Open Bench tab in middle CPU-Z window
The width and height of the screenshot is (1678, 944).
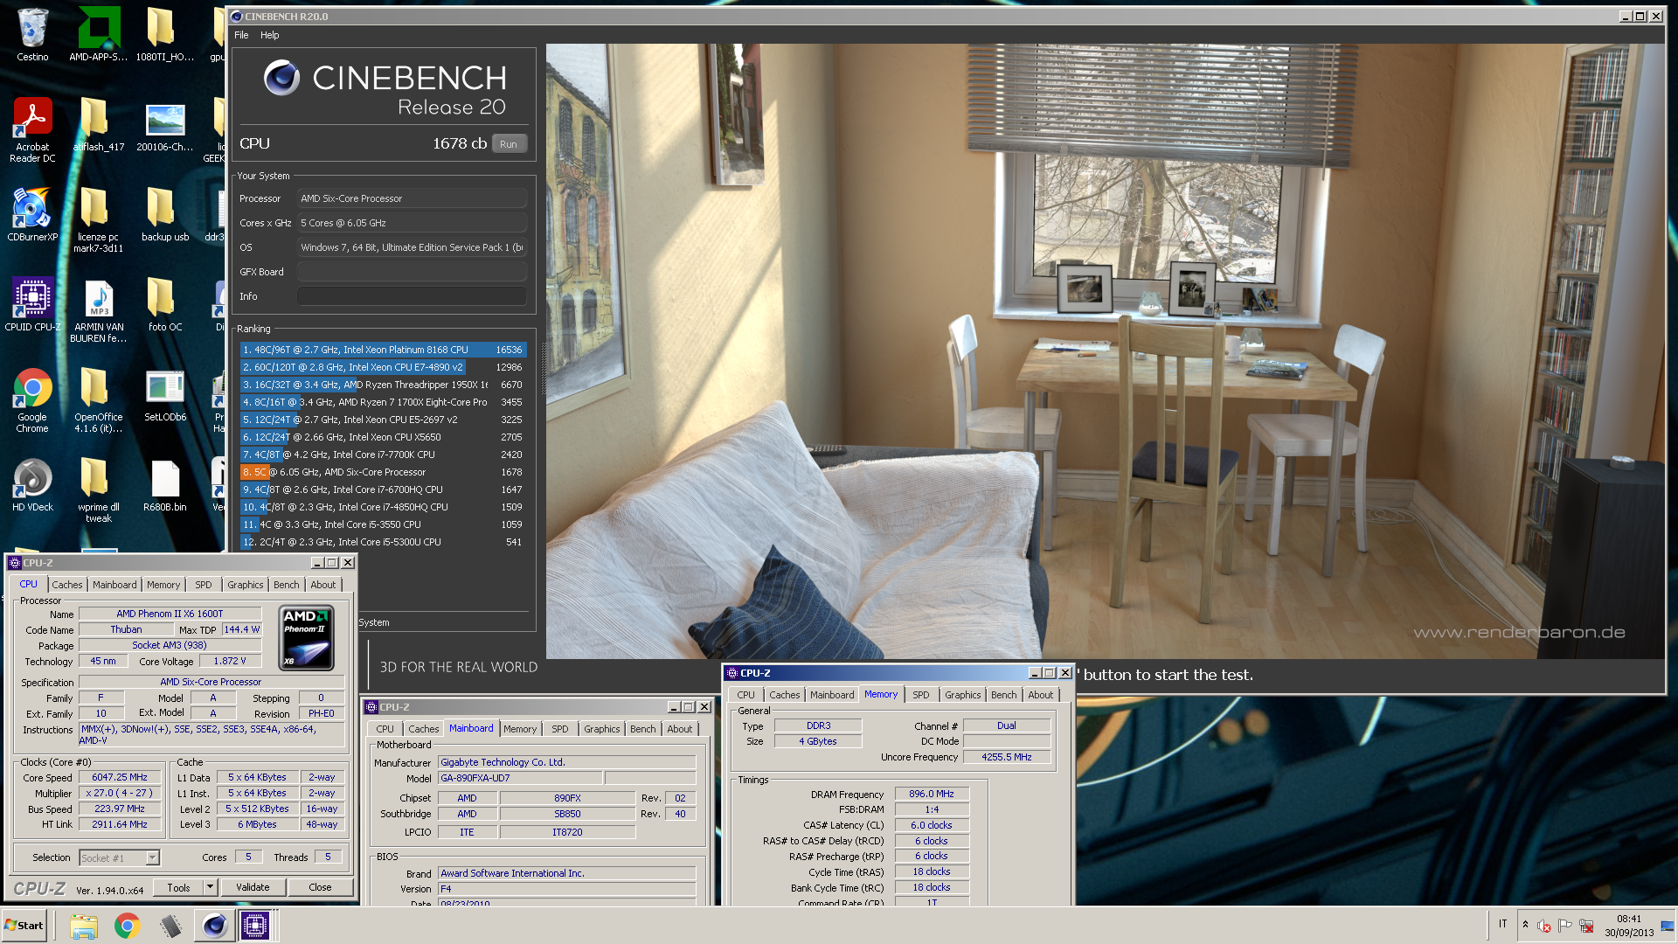[643, 729]
